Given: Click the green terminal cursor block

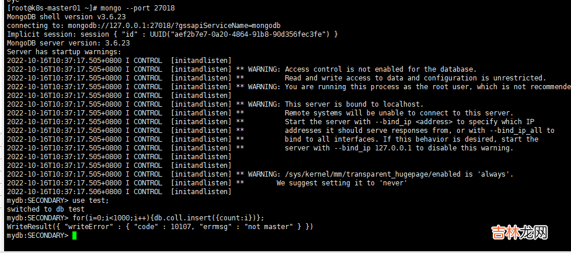Looking at the screenshot, I should 74,236.
